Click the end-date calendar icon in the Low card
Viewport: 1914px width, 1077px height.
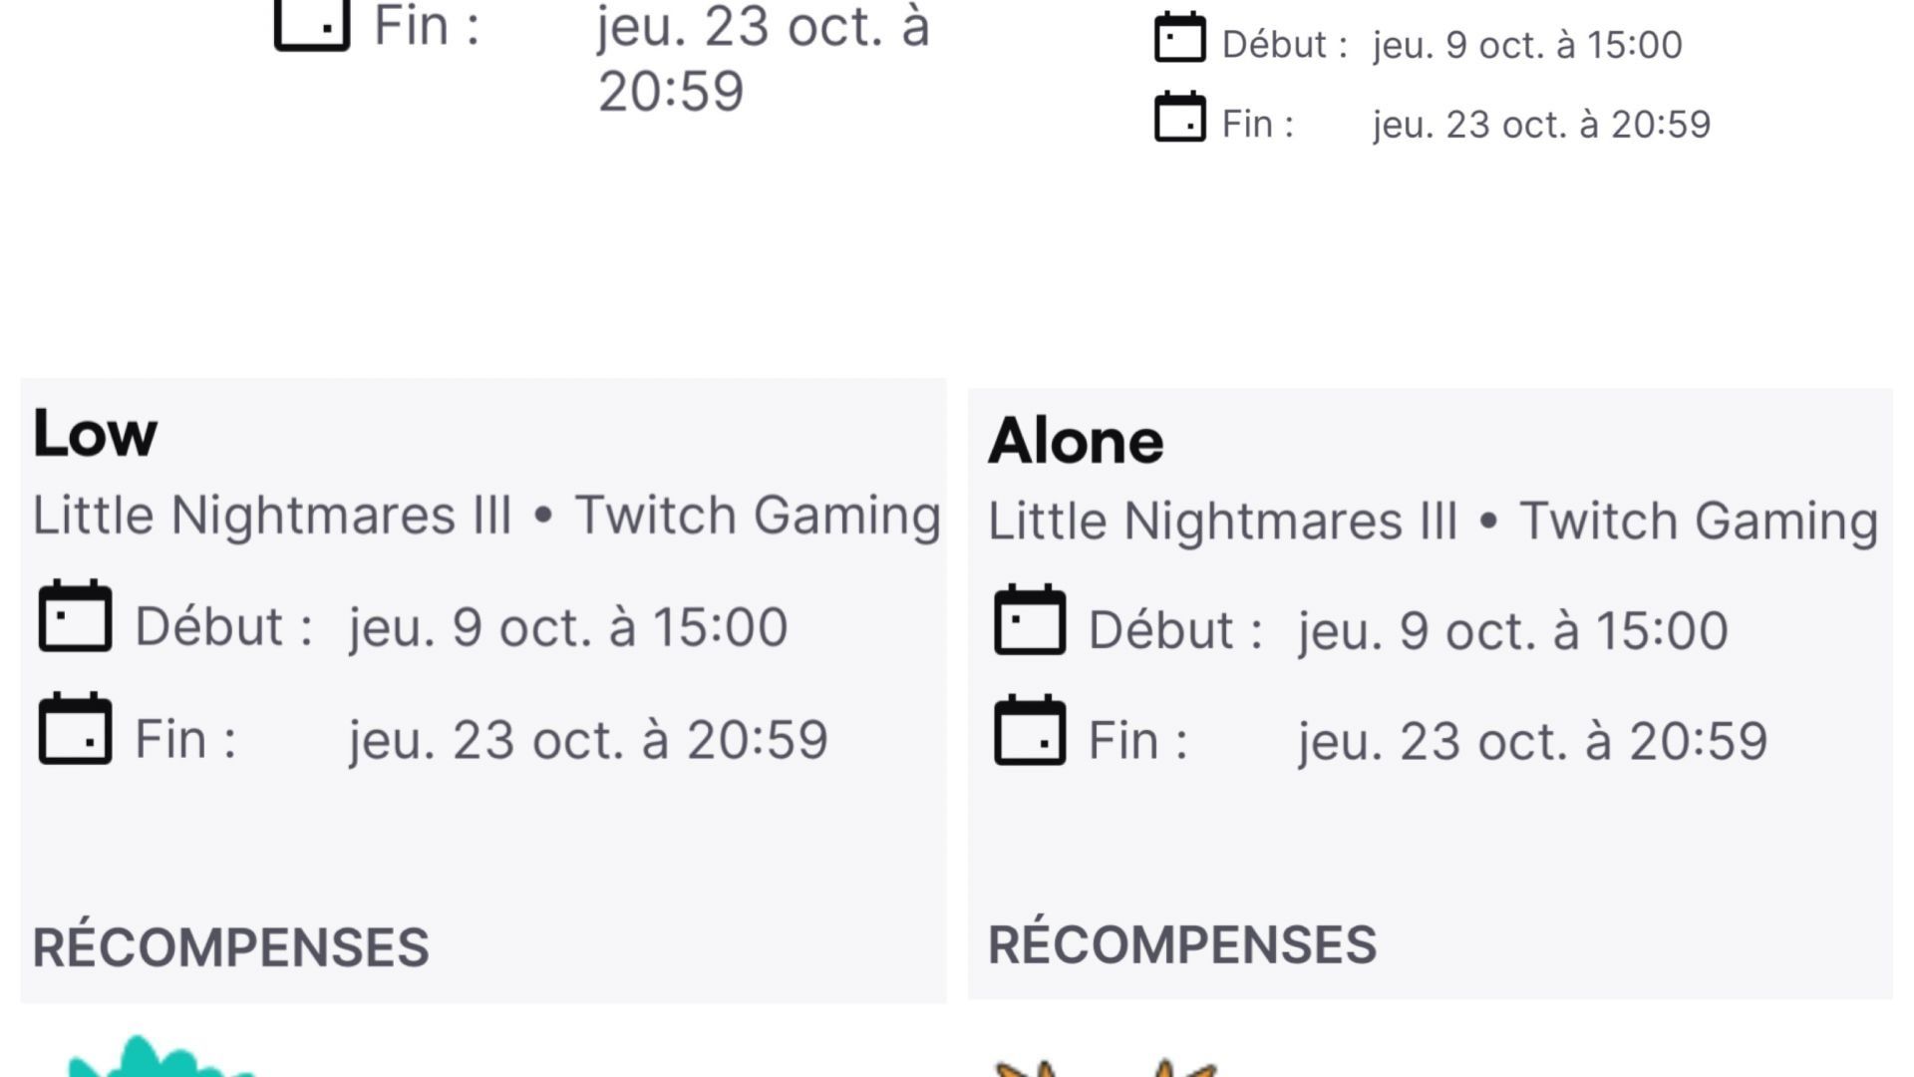click(x=75, y=729)
